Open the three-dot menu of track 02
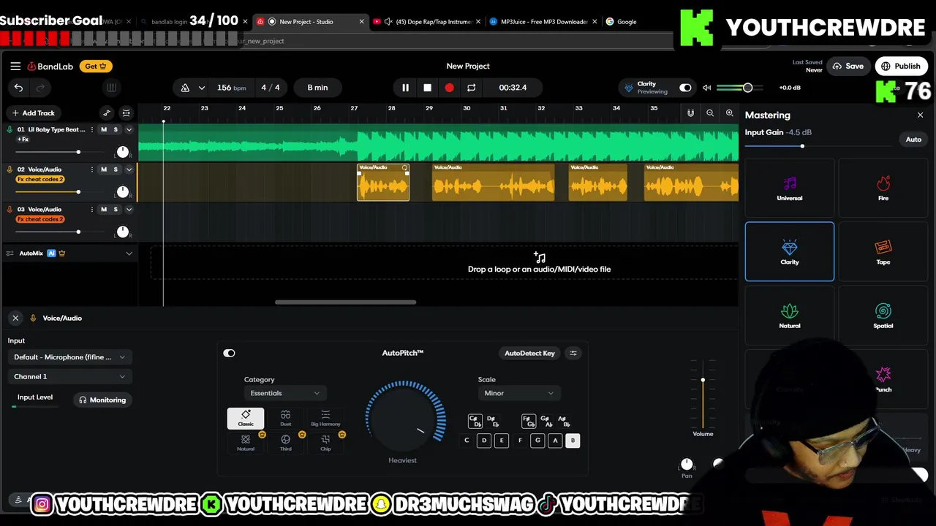This screenshot has width=936, height=526. coord(93,169)
